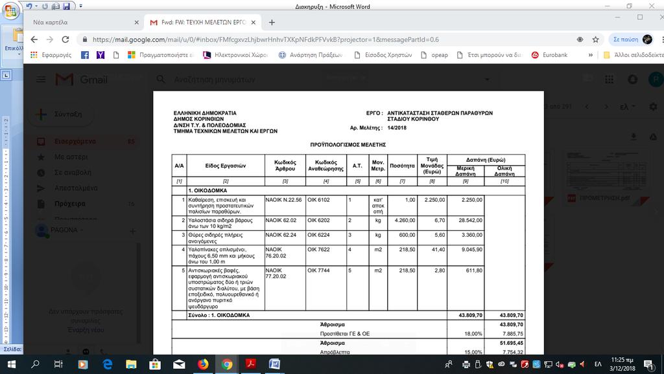The width and height of the screenshot is (664, 374).
Task: Open the ΠΡΟΜΕΤΡΗΣΗ.pdf attachment thumbnail
Action: [607, 178]
